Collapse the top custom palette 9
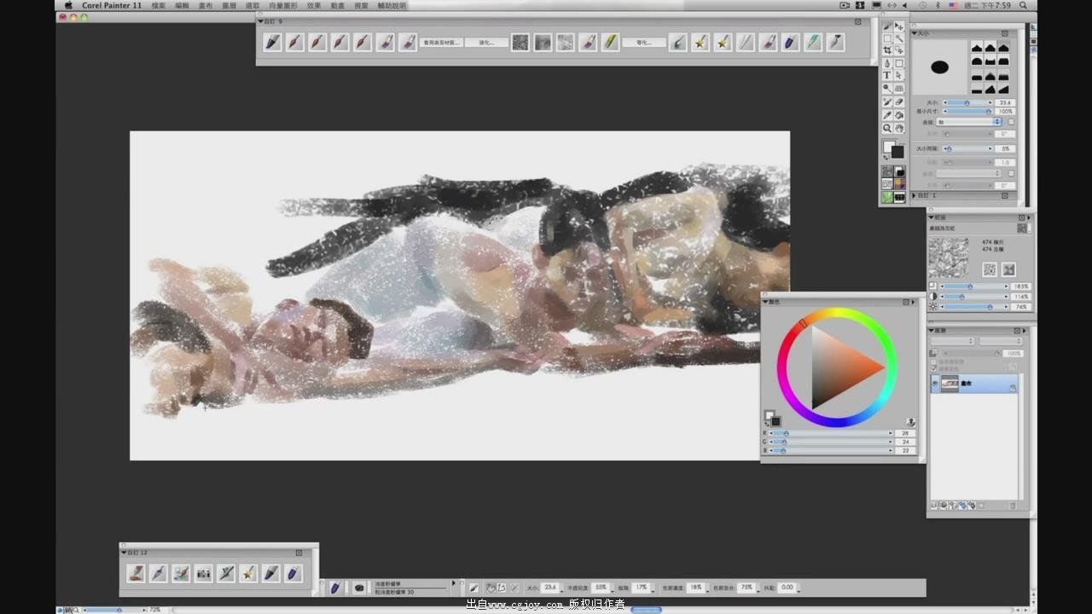This screenshot has width=1092, height=614. pos(261,21)
